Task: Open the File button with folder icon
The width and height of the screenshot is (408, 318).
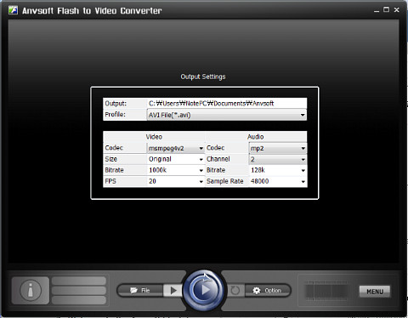Action: pos(140,290)
